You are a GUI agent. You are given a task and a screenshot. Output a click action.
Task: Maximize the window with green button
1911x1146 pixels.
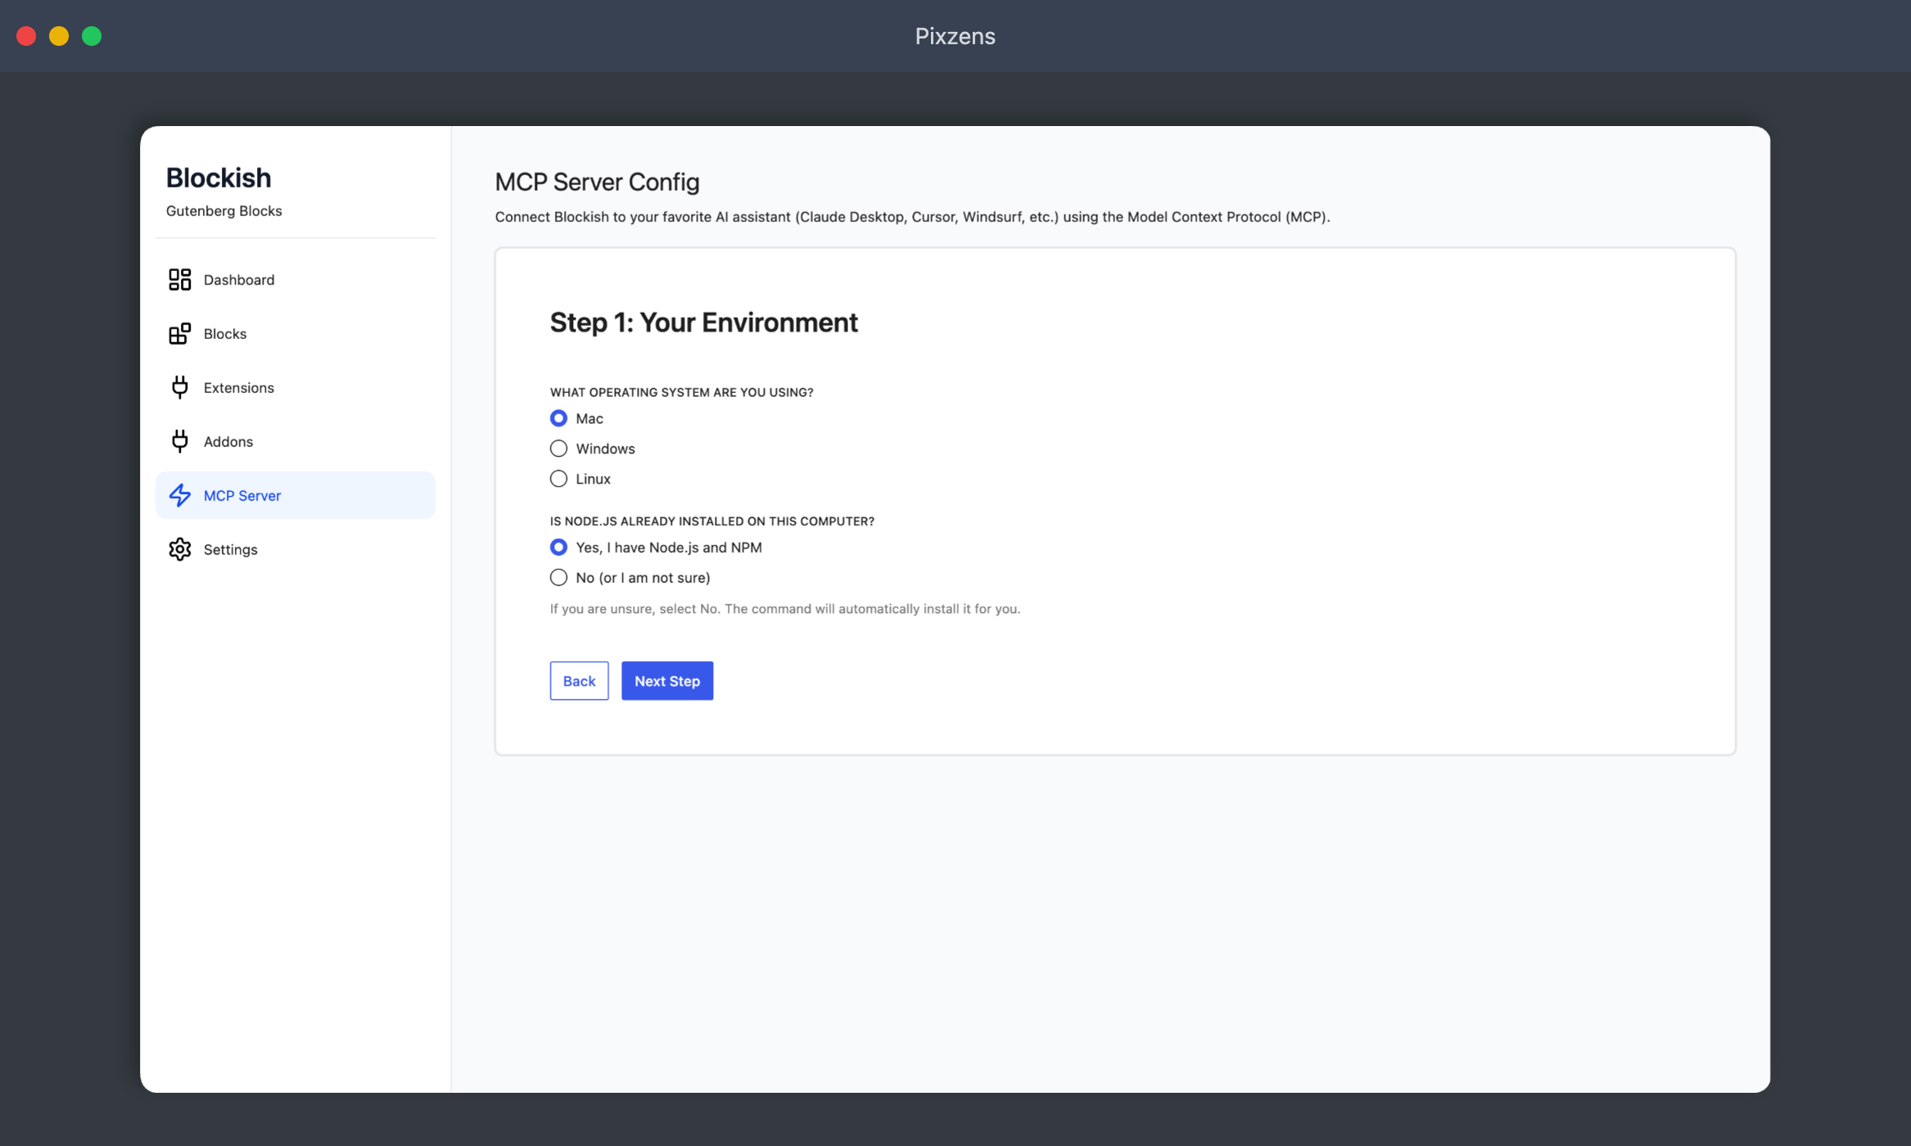pos(92,36)
